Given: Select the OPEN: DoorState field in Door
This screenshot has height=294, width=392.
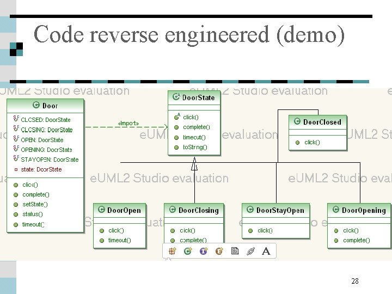Looking at the screenshot, I should coord(39,139).
